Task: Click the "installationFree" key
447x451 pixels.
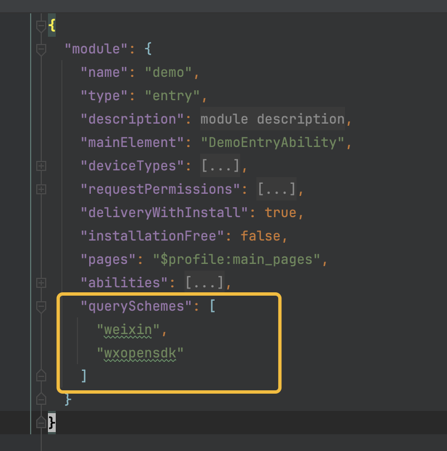Action: pyautogui.click(x=152, y=236)
